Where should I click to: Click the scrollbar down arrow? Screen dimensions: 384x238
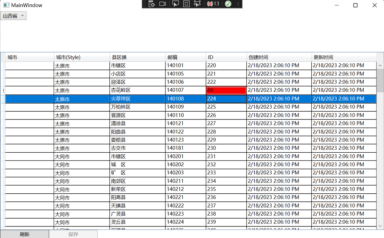coord(380,226)
